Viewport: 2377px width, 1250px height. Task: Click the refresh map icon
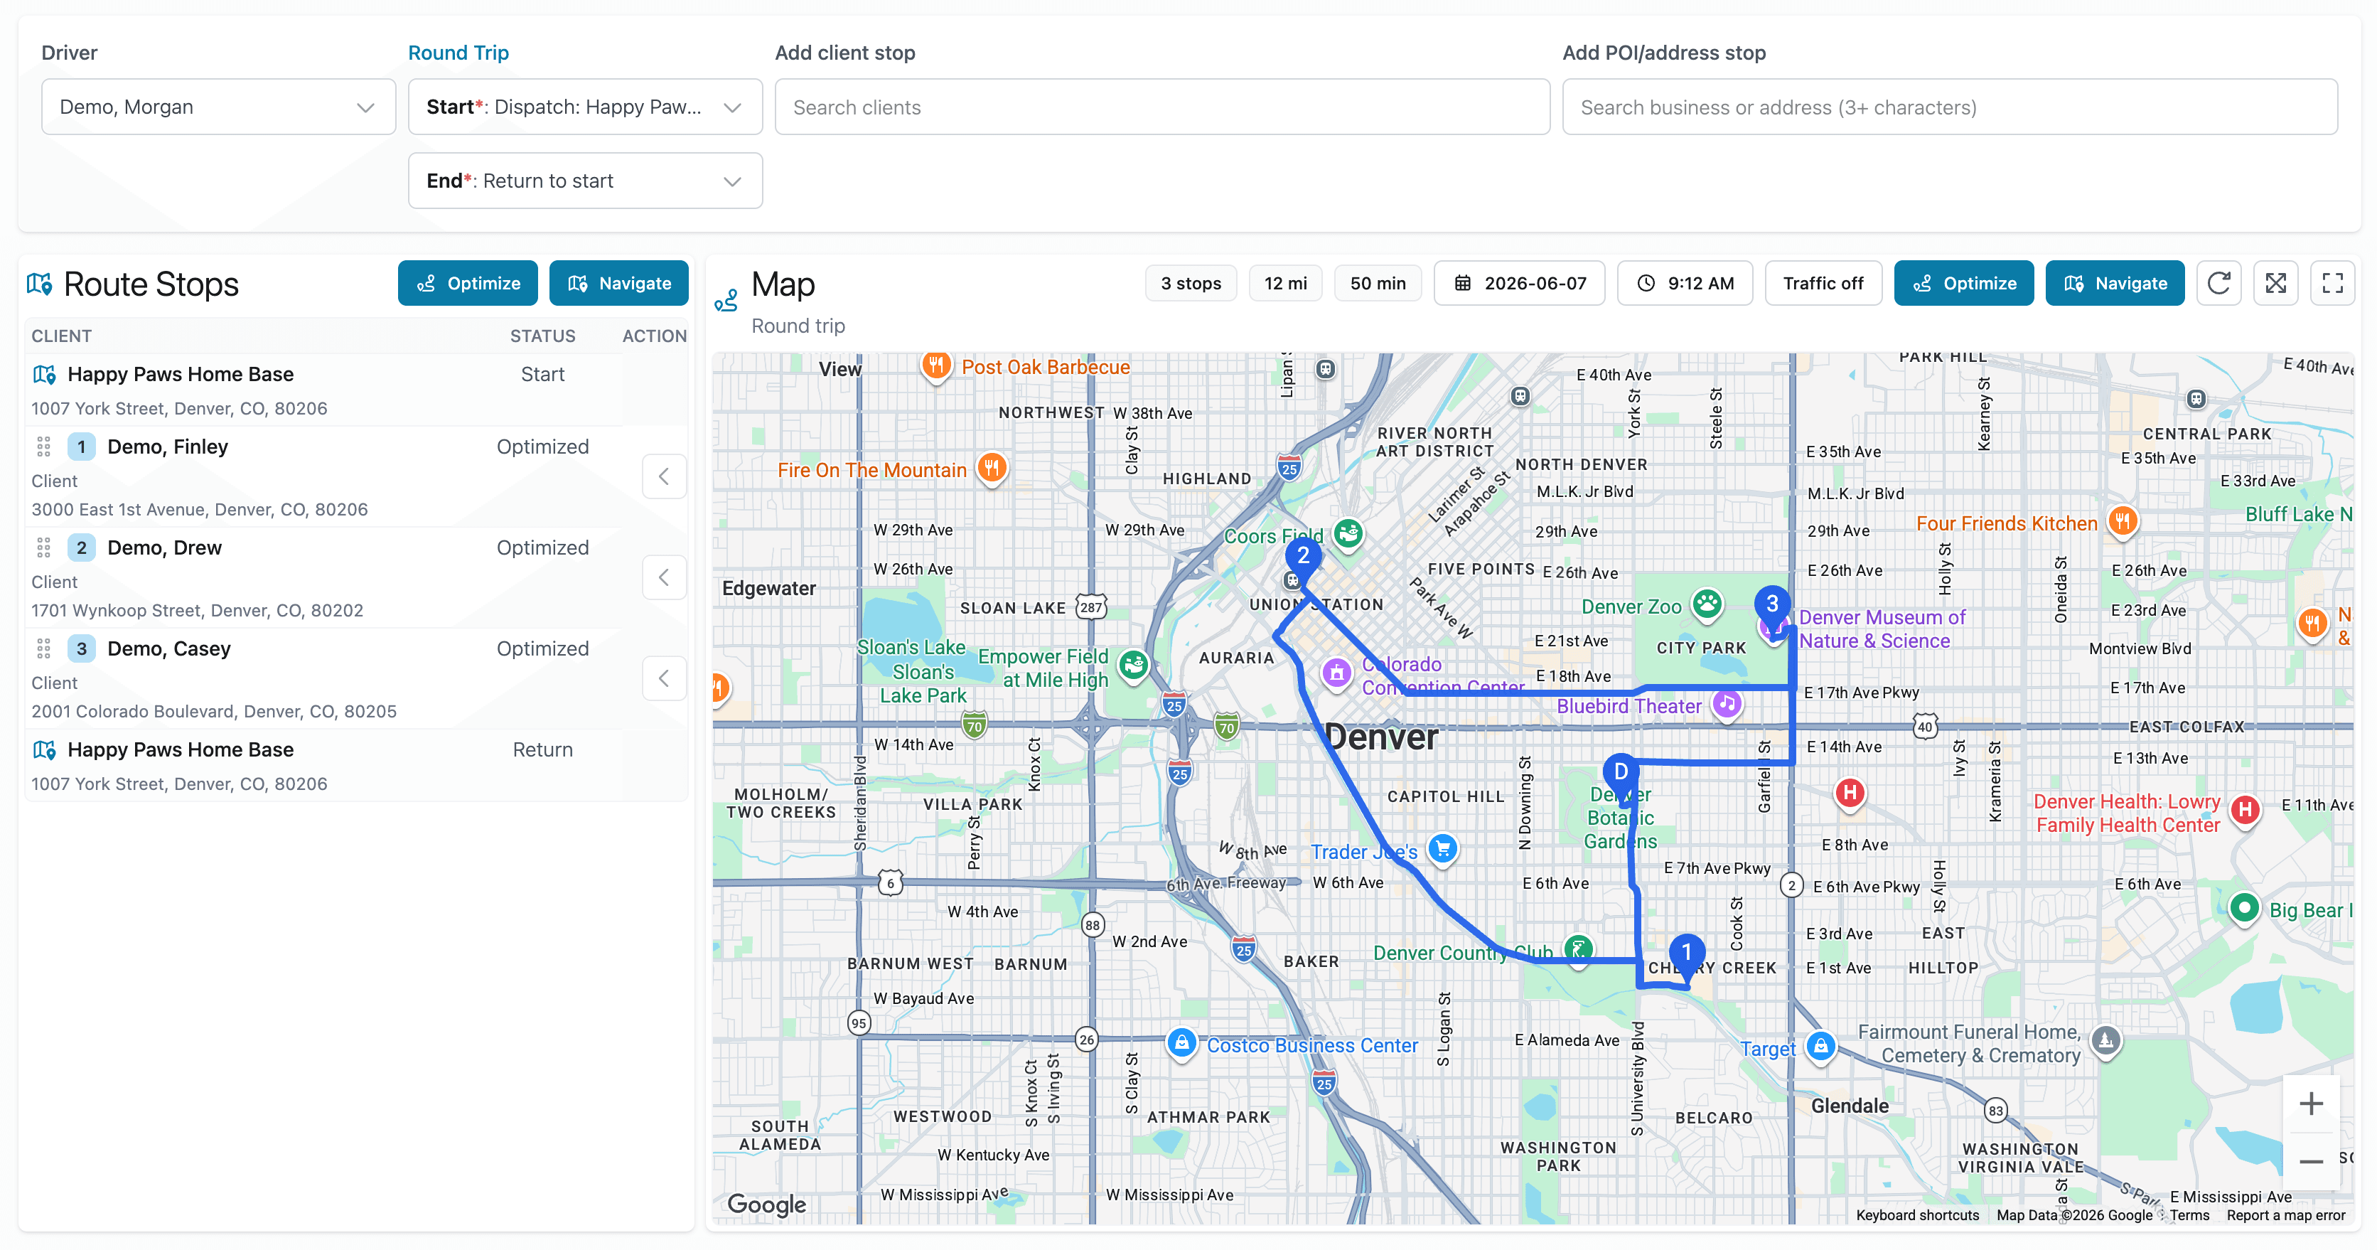pyautogui.click(x=2219, y=284)
